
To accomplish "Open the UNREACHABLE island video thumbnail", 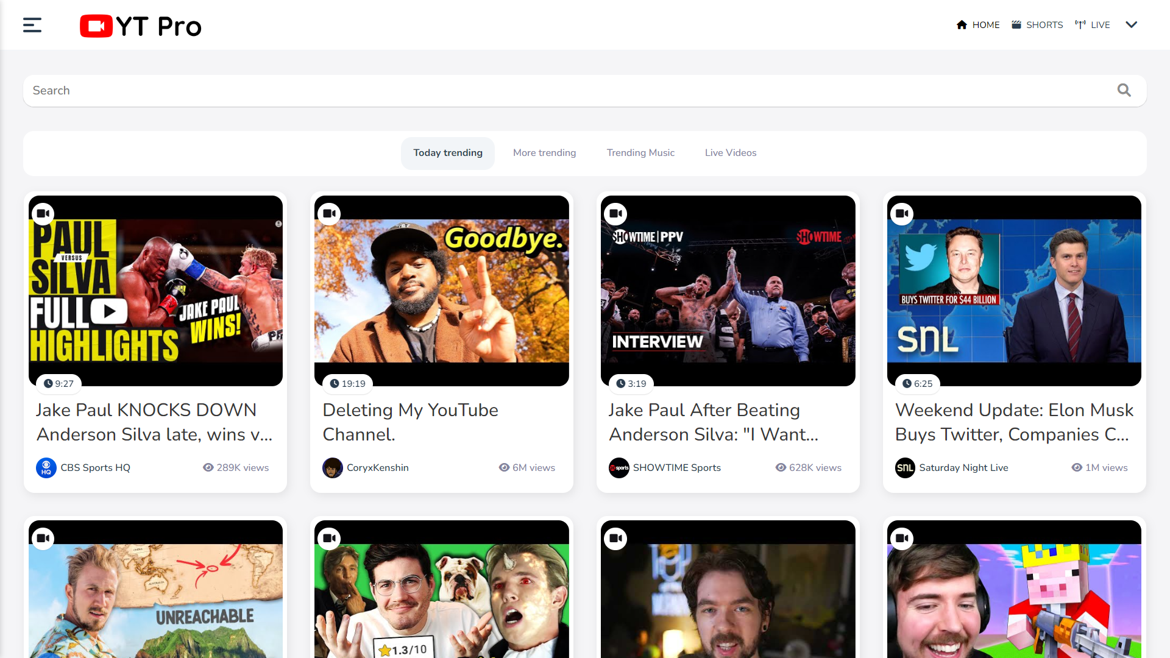I will pos(156,589).
